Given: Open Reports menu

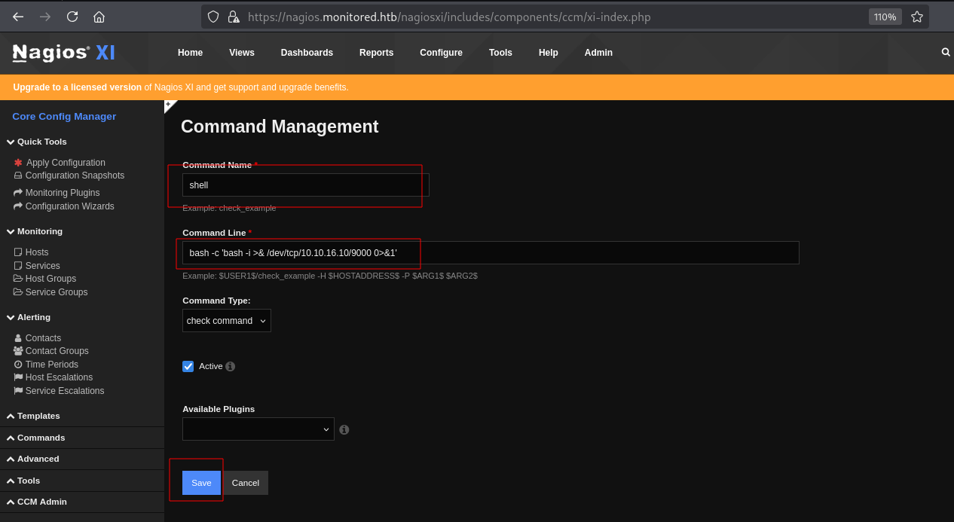Looking at the screenshot, I should (376, 53).
